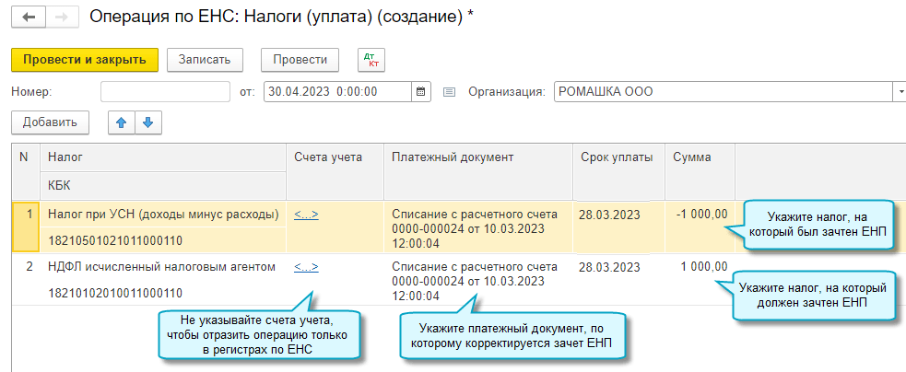The image size is (906, 372).
Task: Click the forward navigation arrow
Action: [63, 17]
